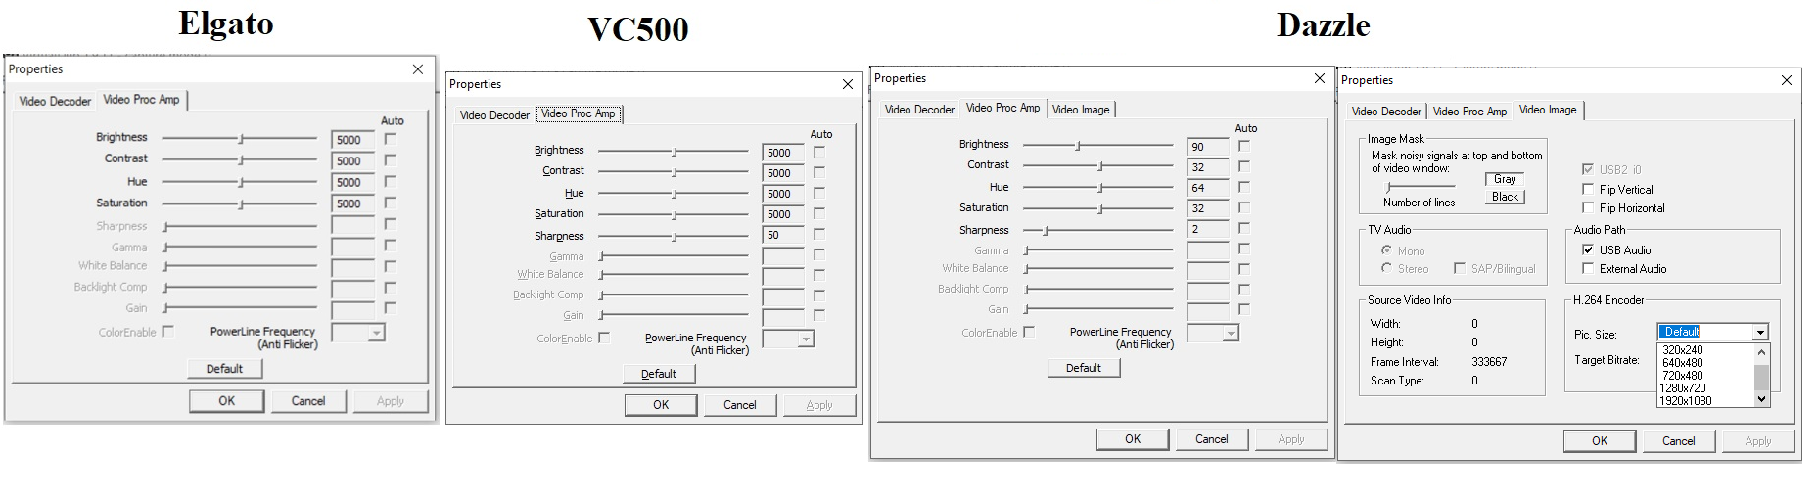Choose 720x480 from Pic. Size list

pyautogui.click(x=1704, y=376)
